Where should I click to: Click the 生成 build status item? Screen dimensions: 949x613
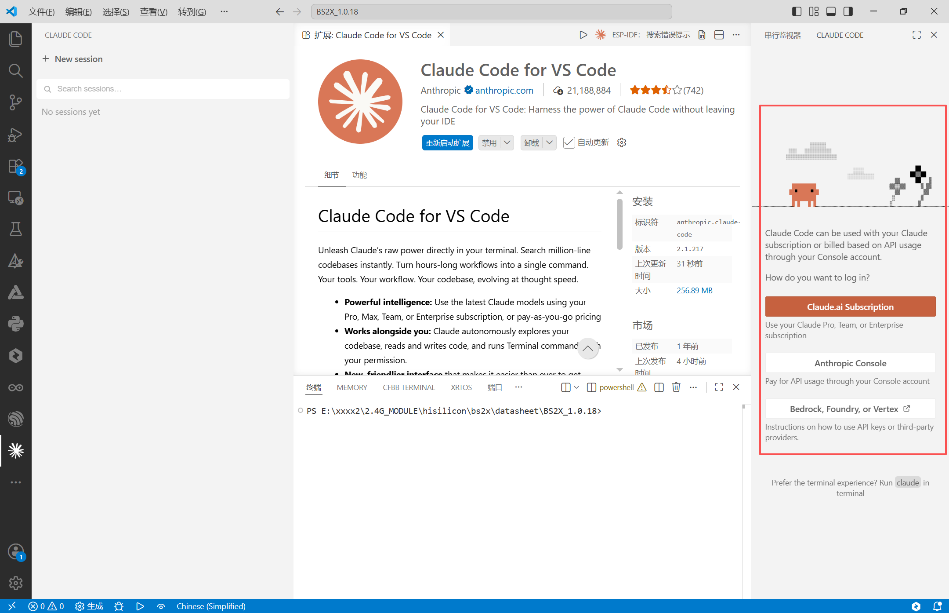pos(89,606)
